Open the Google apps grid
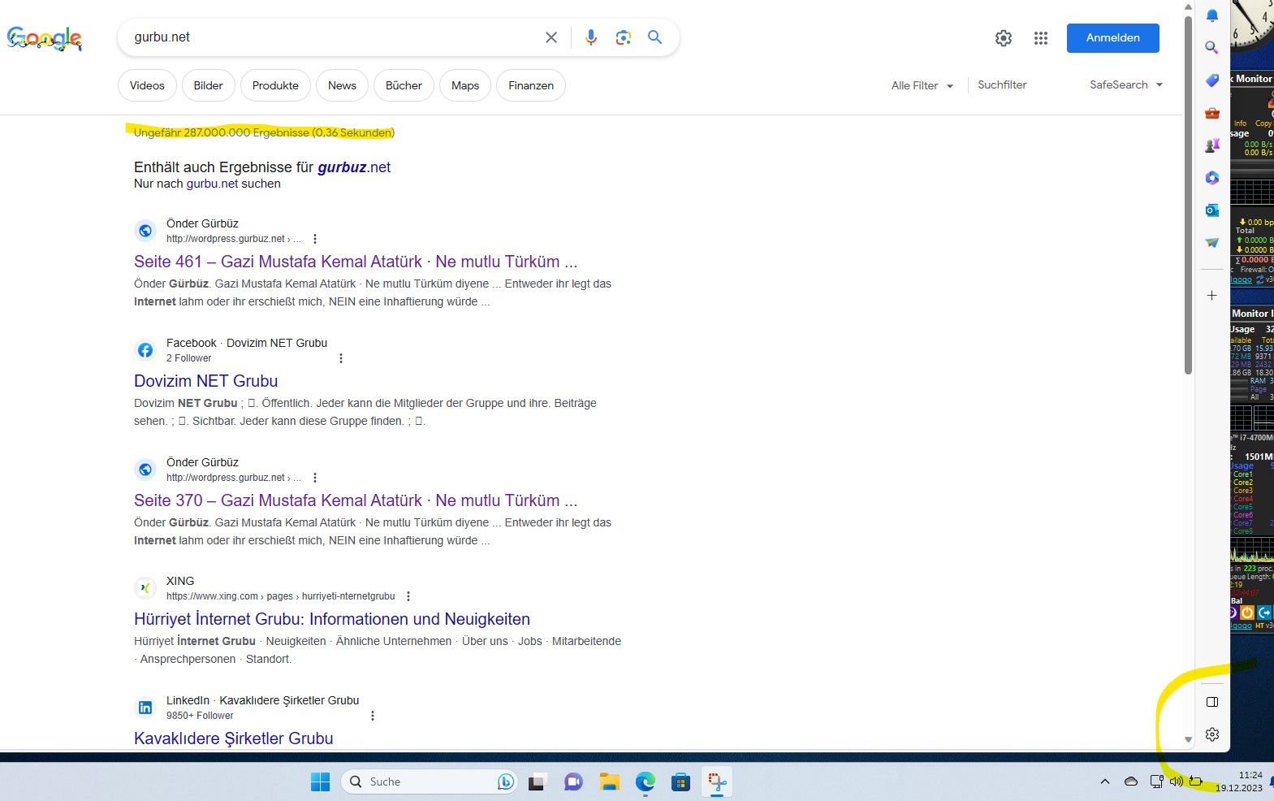Viewport: 1274px width, 801px height. click(1041, 38)
